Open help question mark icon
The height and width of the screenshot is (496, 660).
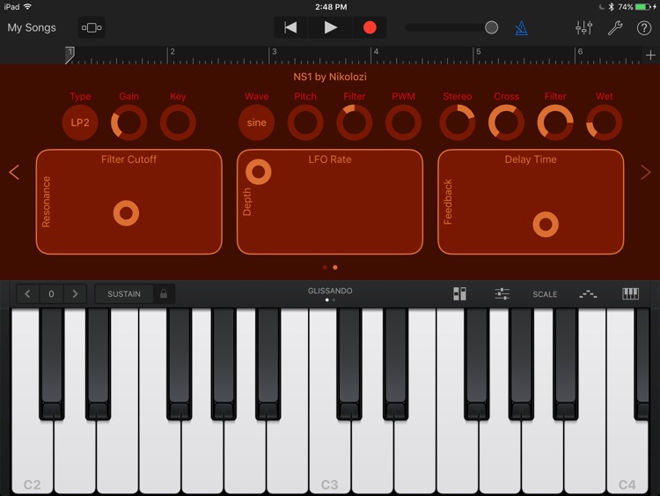coord(644,28)
